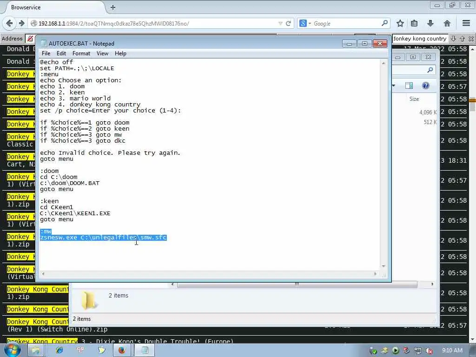Image resolution: width=476 pixels, height=357 pixels.
Task: Open the downloads arrow icon
Action: 430,23
